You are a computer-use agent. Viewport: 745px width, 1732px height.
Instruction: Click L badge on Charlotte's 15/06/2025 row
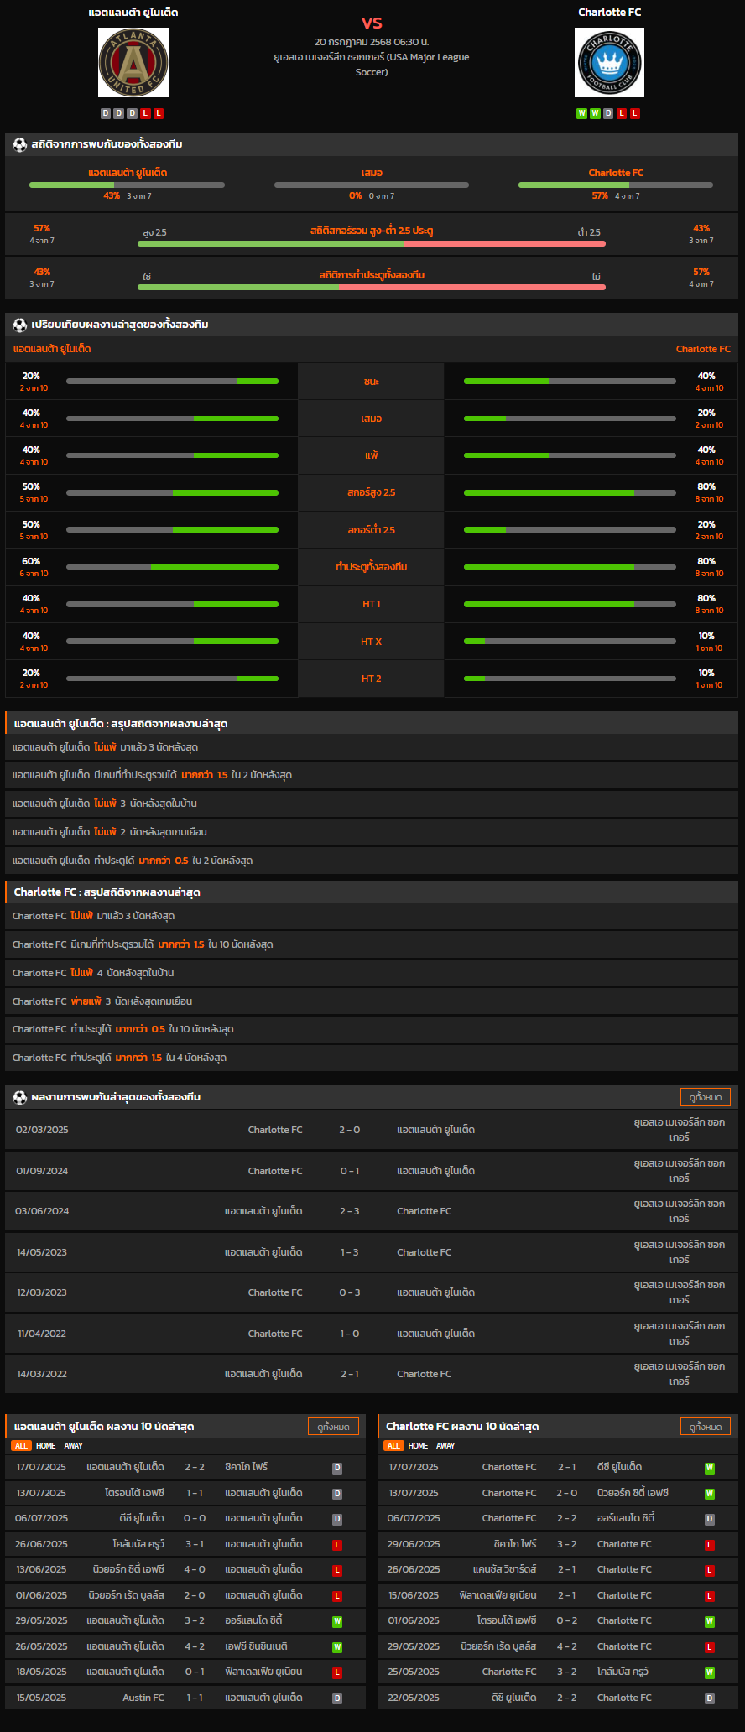pyautogui.click(x=710, y=1596)
